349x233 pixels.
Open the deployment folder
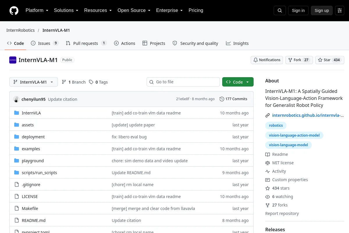pos(33,137)
